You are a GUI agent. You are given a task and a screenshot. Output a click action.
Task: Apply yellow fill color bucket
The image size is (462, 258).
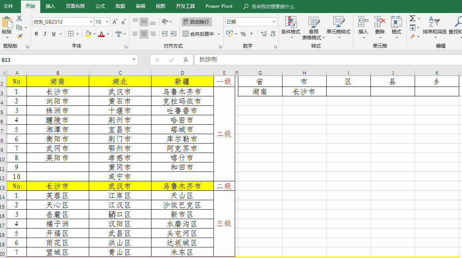coord(88,34)
